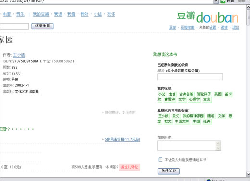This screenshot has width=250, height=181.
Task: Click the 增改描述、封面图片 link
Action: pos(120,113)
